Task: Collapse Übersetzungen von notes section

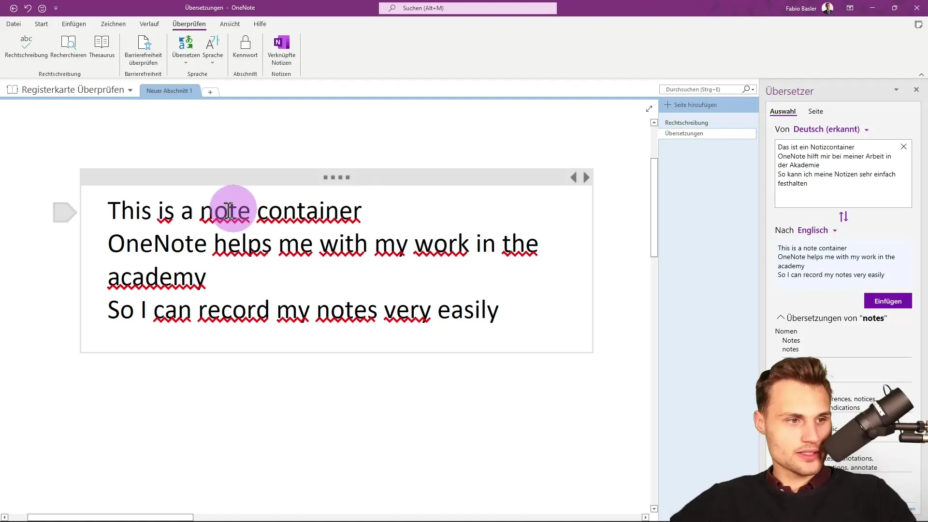Action: pyautogui.click(x=780, y=318)
